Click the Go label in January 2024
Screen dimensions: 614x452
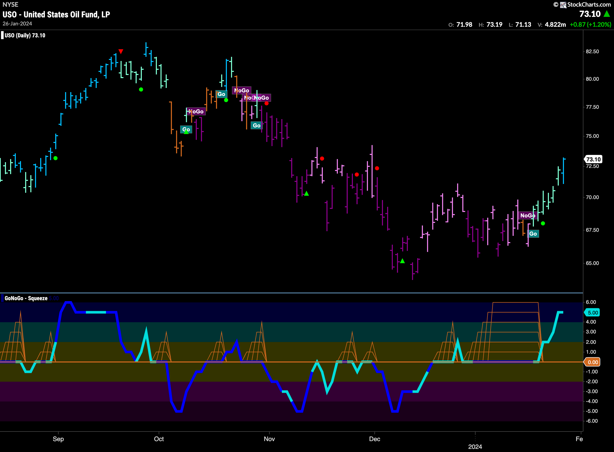click(533, 234)
